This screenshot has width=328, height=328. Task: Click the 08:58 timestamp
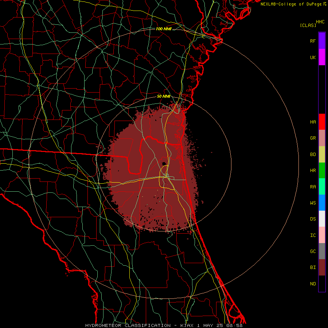tap(235, 325)
